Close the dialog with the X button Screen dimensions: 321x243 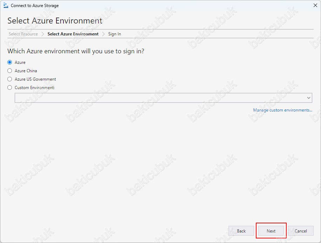pos(315,5)
